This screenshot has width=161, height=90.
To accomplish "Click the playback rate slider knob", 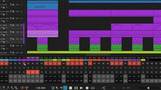I will point(148,88).
